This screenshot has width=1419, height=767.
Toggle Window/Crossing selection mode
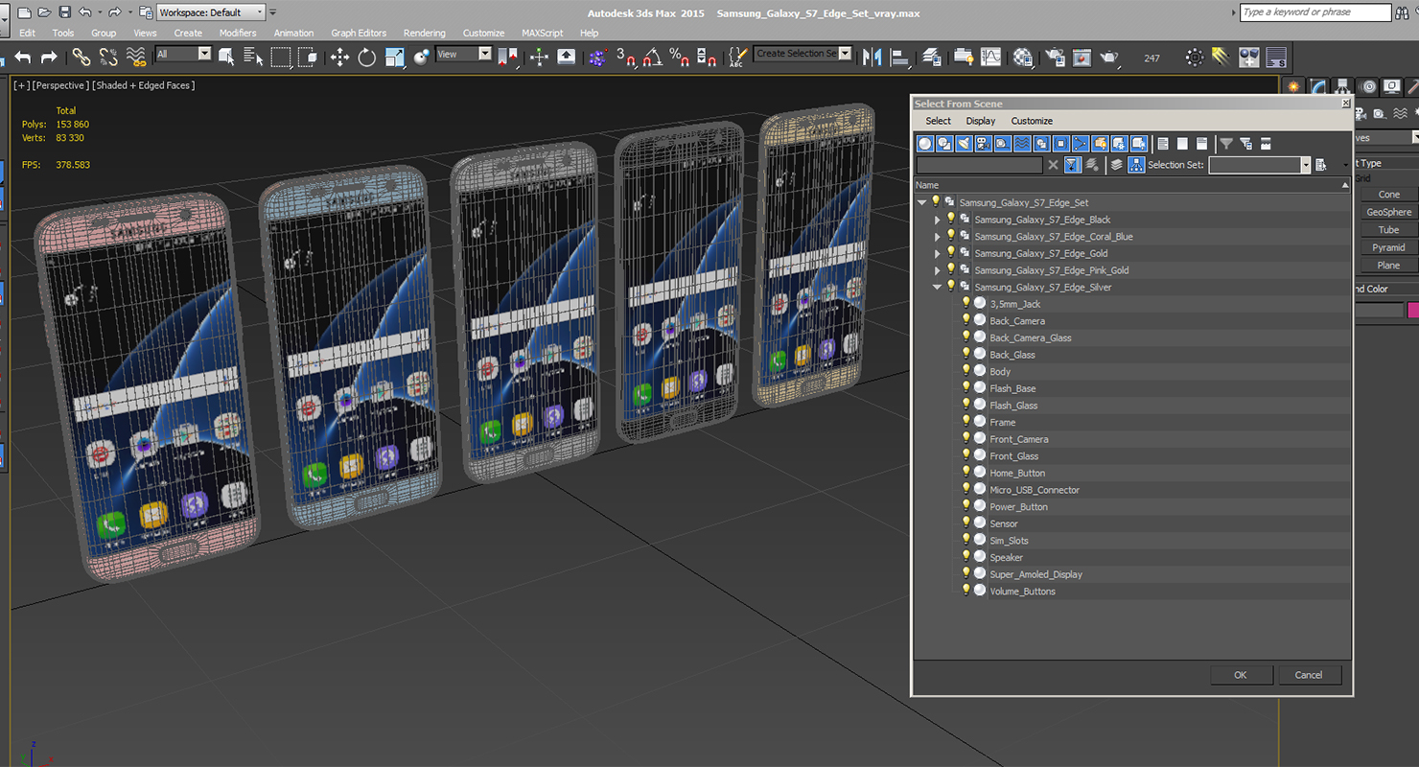[308, 58]
